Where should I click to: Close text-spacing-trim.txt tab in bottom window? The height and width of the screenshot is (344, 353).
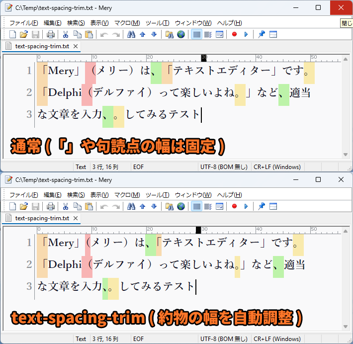(76, 218)
